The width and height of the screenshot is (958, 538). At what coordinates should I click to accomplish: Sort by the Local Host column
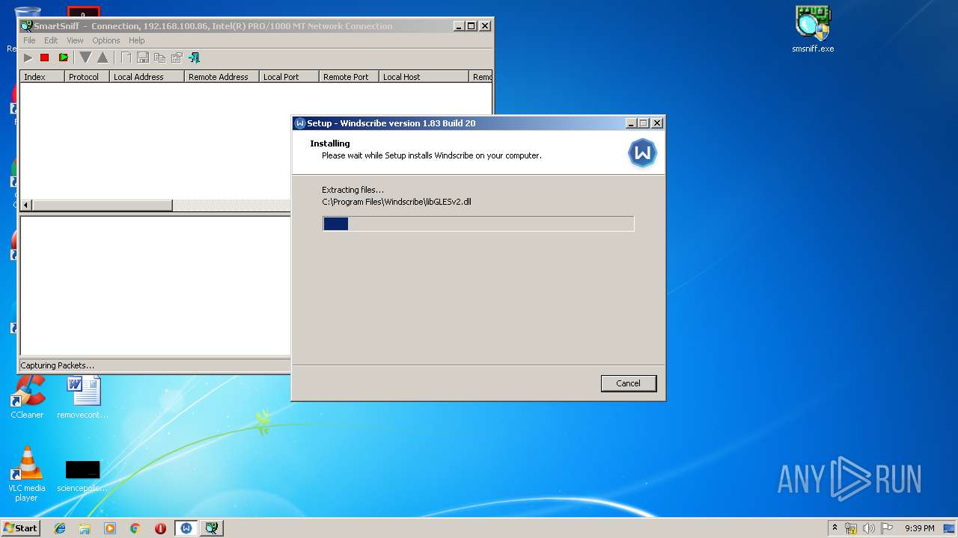tap(424, 77)
